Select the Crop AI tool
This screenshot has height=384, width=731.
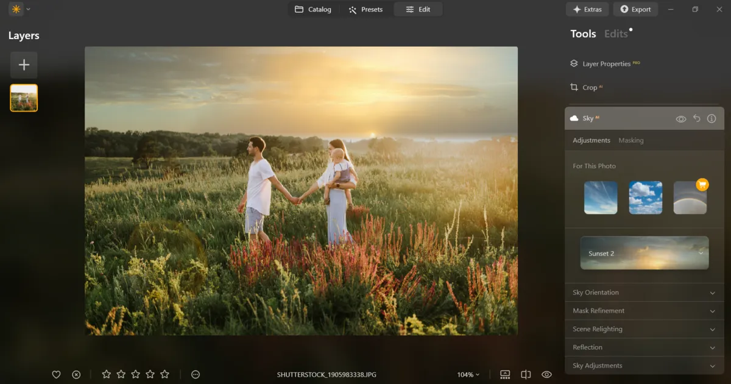tap(590, 87)
